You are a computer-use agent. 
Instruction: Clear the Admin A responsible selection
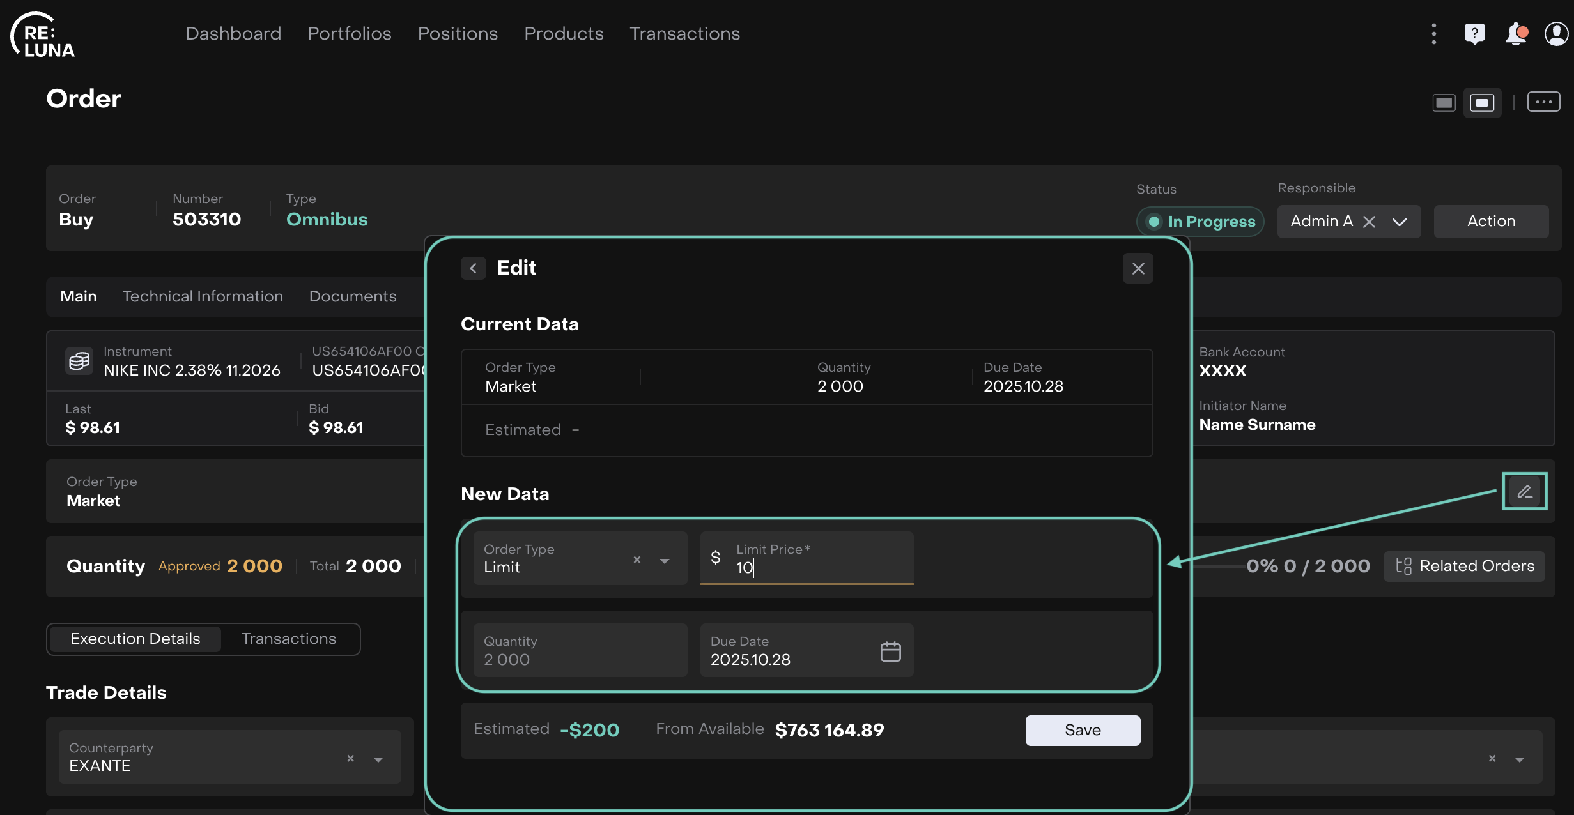click(x=1369, y=222)
